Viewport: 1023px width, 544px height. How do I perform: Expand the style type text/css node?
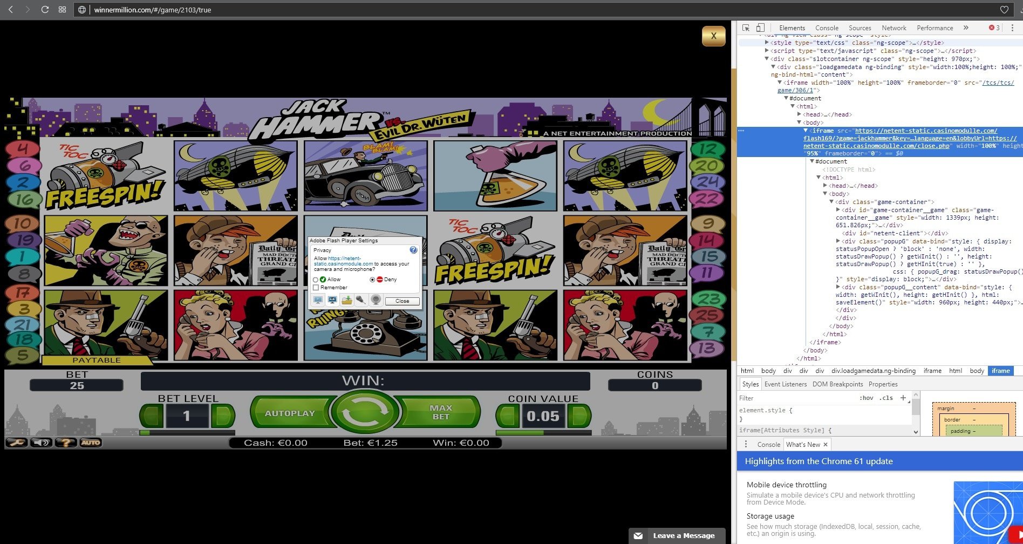click(767, 43)
